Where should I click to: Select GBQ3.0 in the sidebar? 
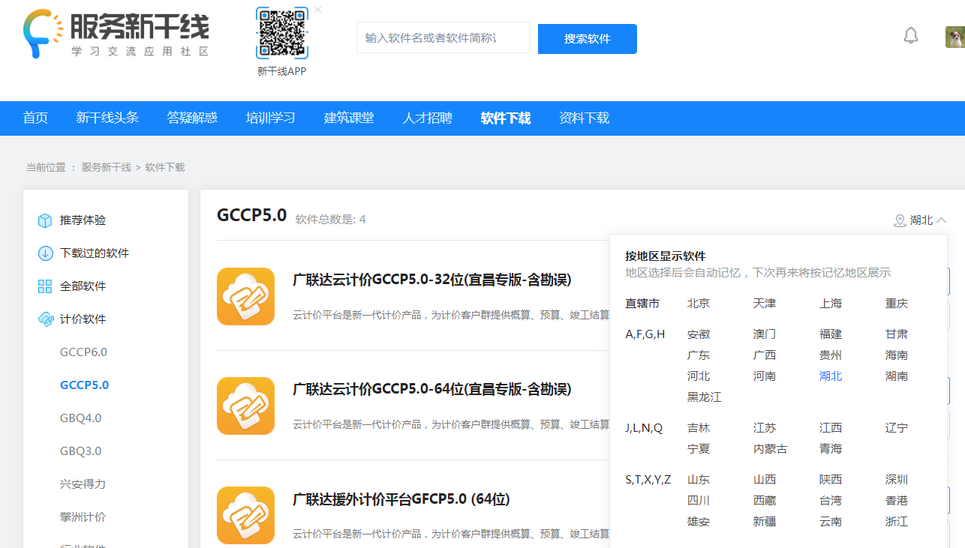(x=80, y=451)
